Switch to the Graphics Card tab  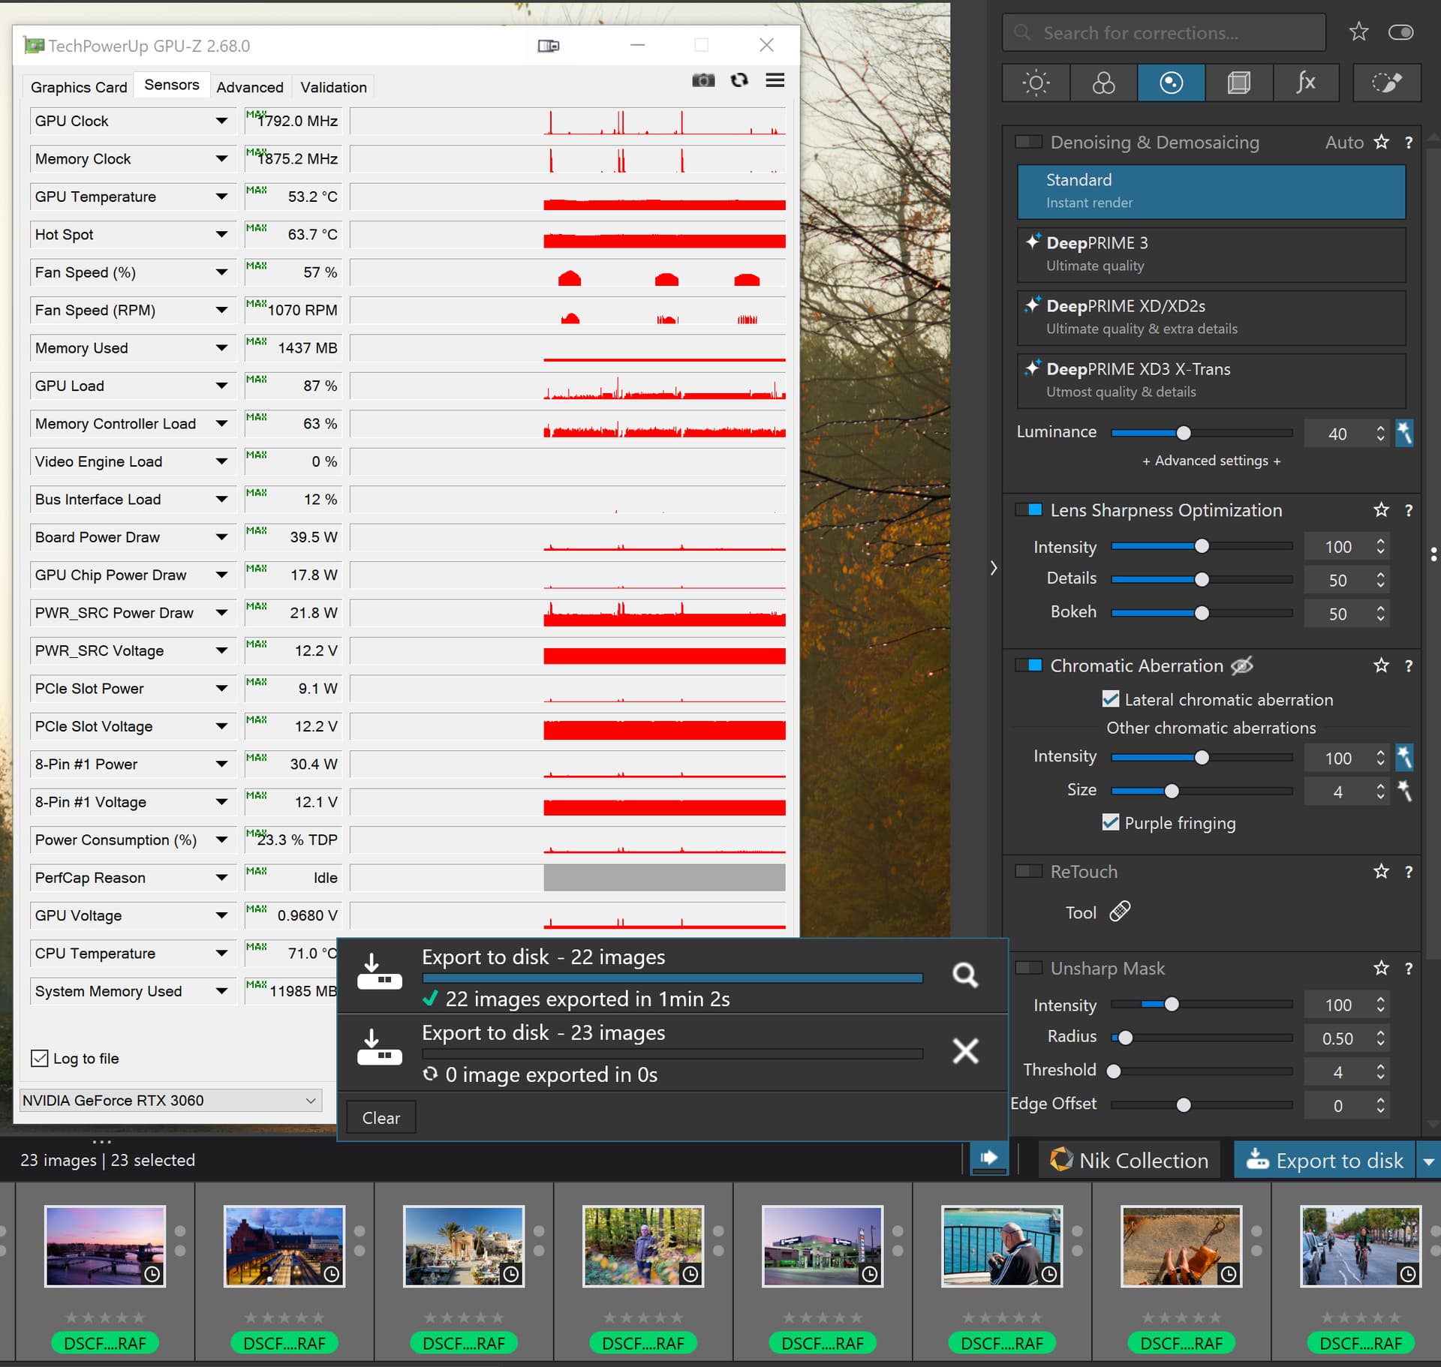(79, 87)
